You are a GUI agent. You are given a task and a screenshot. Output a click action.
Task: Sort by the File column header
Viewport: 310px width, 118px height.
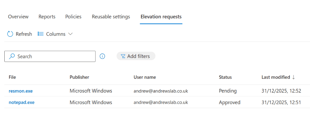(12, 77)
